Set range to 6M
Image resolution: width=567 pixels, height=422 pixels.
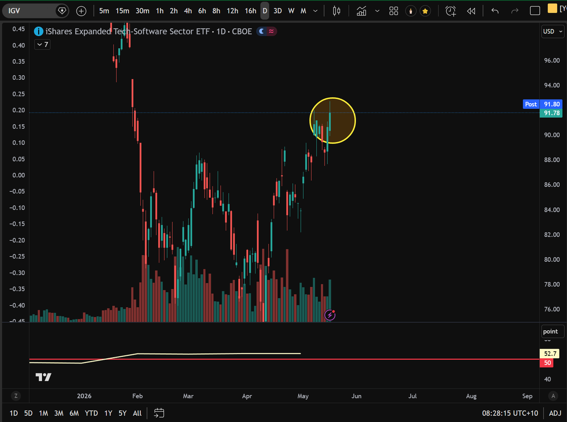pos(74,413)
